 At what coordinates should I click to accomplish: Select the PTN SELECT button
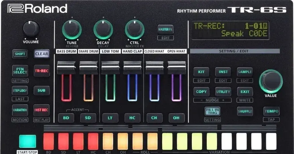[20, 71]
